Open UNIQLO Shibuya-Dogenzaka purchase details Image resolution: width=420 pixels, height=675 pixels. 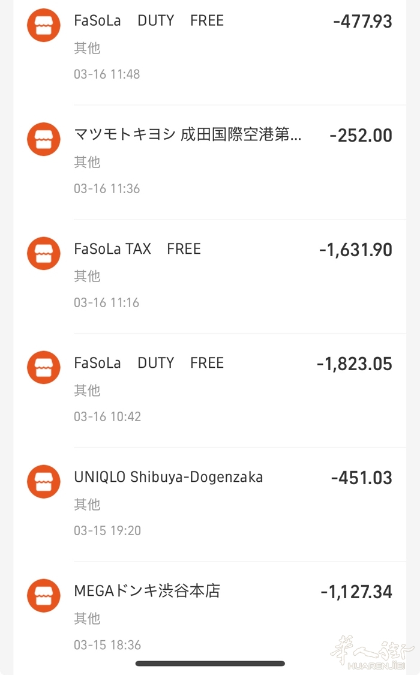tap(169, 478)
